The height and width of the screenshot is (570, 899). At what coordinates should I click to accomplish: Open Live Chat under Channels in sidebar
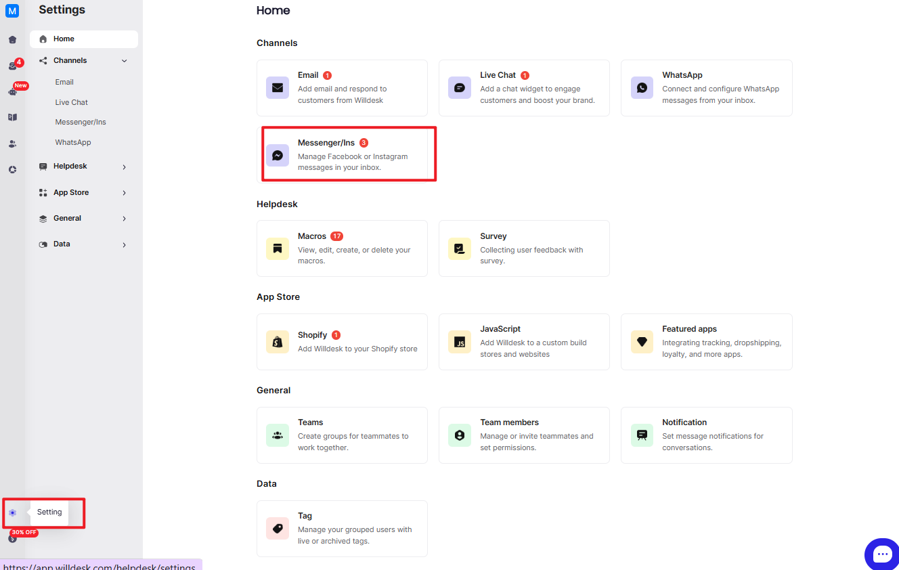click(x=72, y=102)
